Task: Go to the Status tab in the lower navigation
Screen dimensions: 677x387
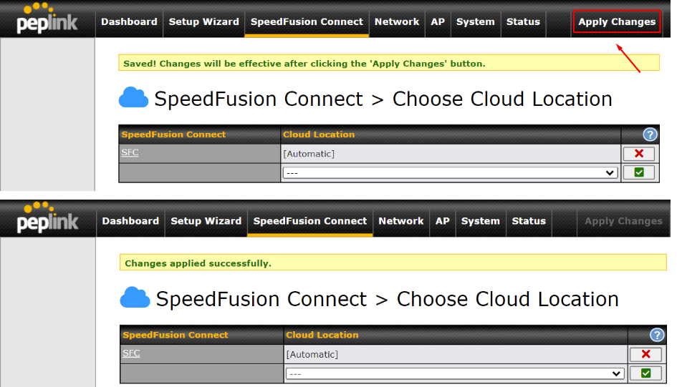Action: [x=529, y=221]
